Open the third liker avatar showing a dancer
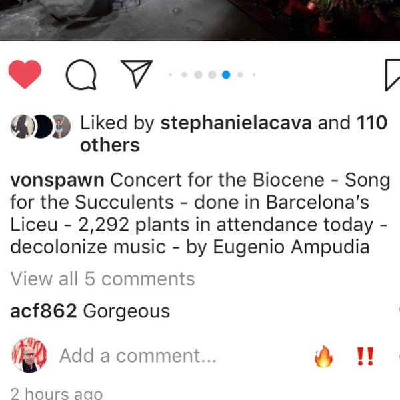The width and height of the screenshot is (400, 400). [x=61, y=126]
